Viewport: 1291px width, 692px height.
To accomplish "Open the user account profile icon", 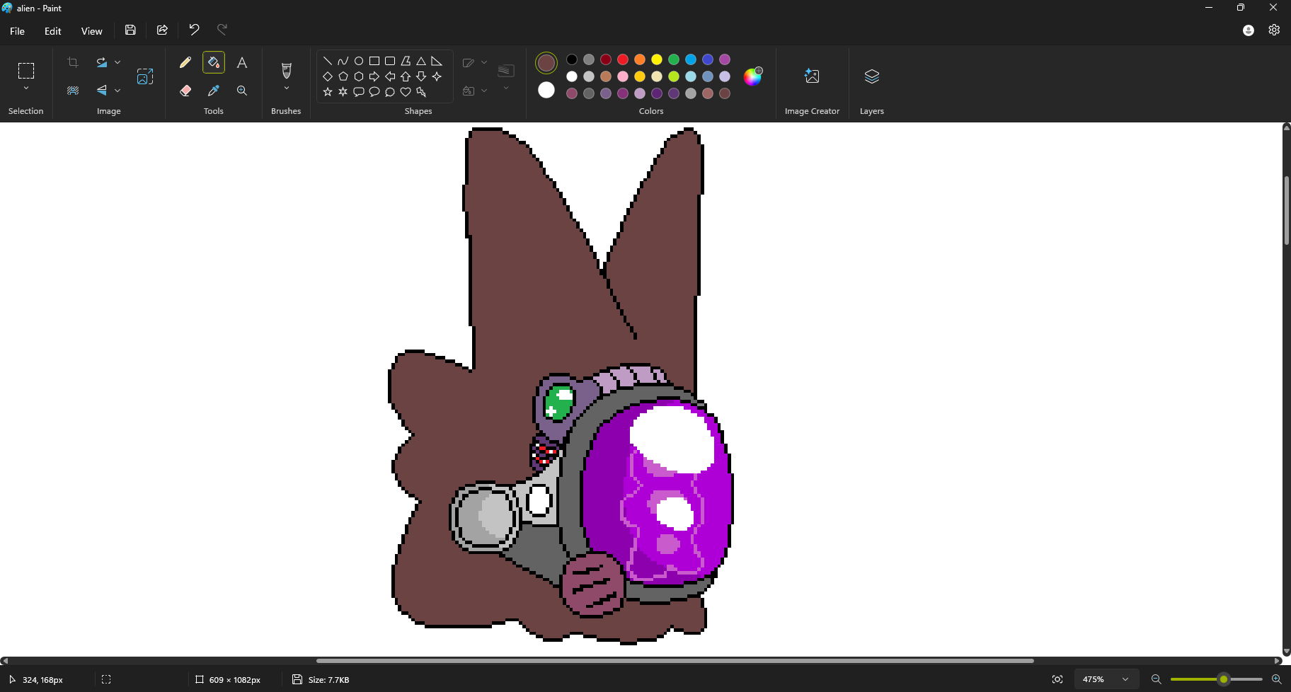I will (1249, 30).
